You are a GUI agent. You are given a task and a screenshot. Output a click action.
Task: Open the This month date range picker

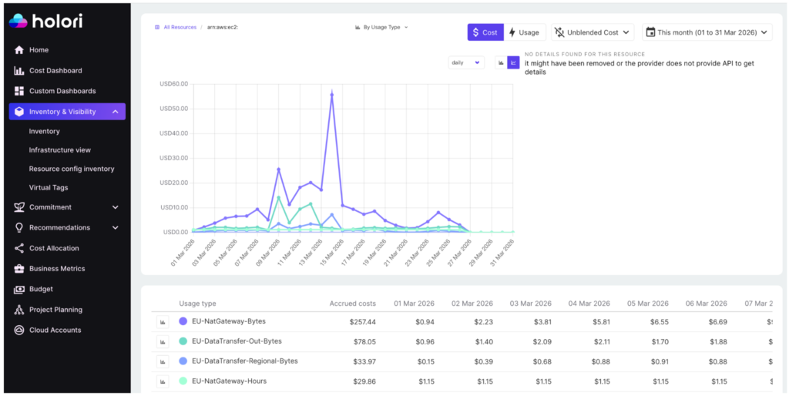tap(707, 32)
